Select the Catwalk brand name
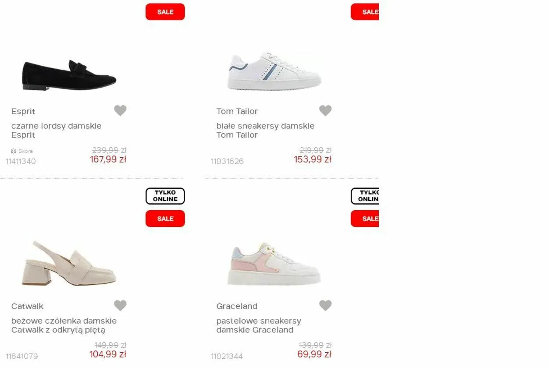 27,306
